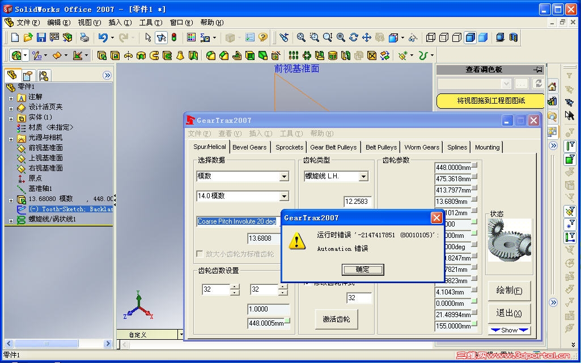Click the first gear teeth 32 field
The image size is (581, 363).
click(217, 289)
